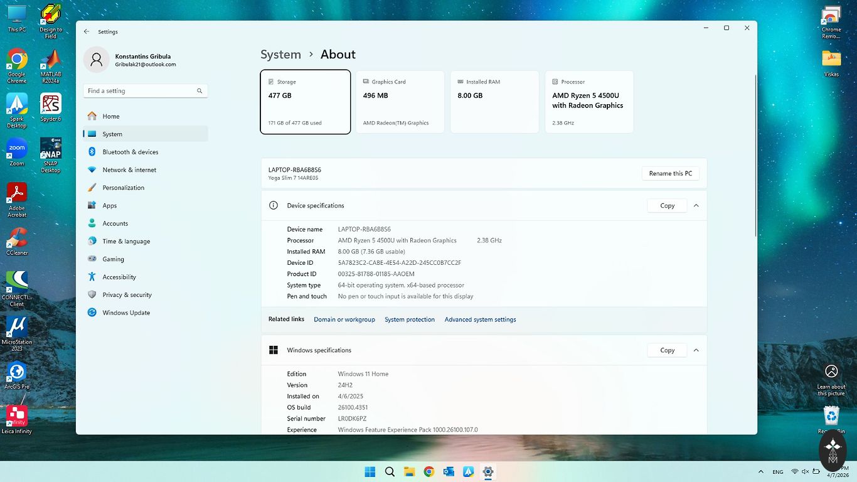Open Accessibility settings page
Screen dimensions: 857x482
(x=119, y=277)
